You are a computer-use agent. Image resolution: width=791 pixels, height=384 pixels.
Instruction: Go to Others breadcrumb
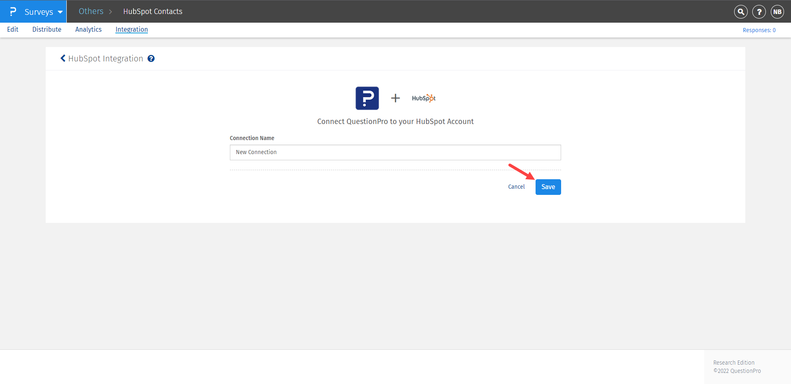pos(91,11)
